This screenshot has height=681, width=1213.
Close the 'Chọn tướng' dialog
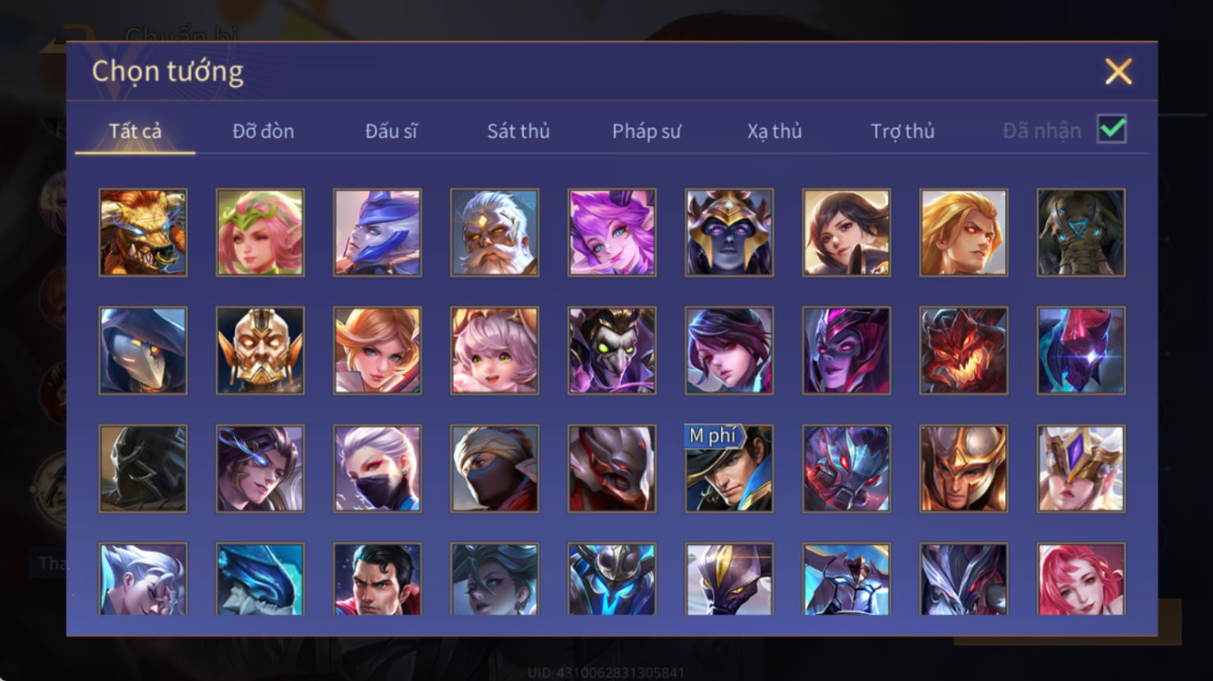[1118, 71]
